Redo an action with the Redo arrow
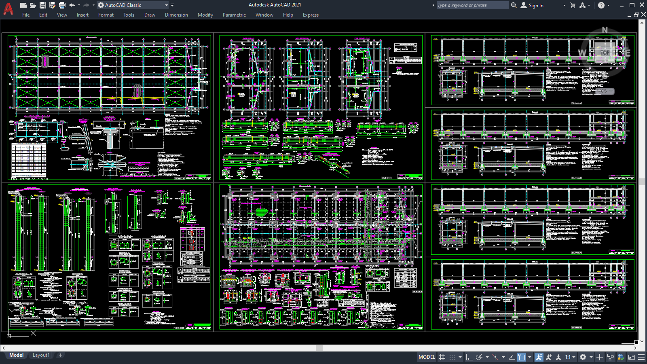Screen dimensions: 647x364 87,5
